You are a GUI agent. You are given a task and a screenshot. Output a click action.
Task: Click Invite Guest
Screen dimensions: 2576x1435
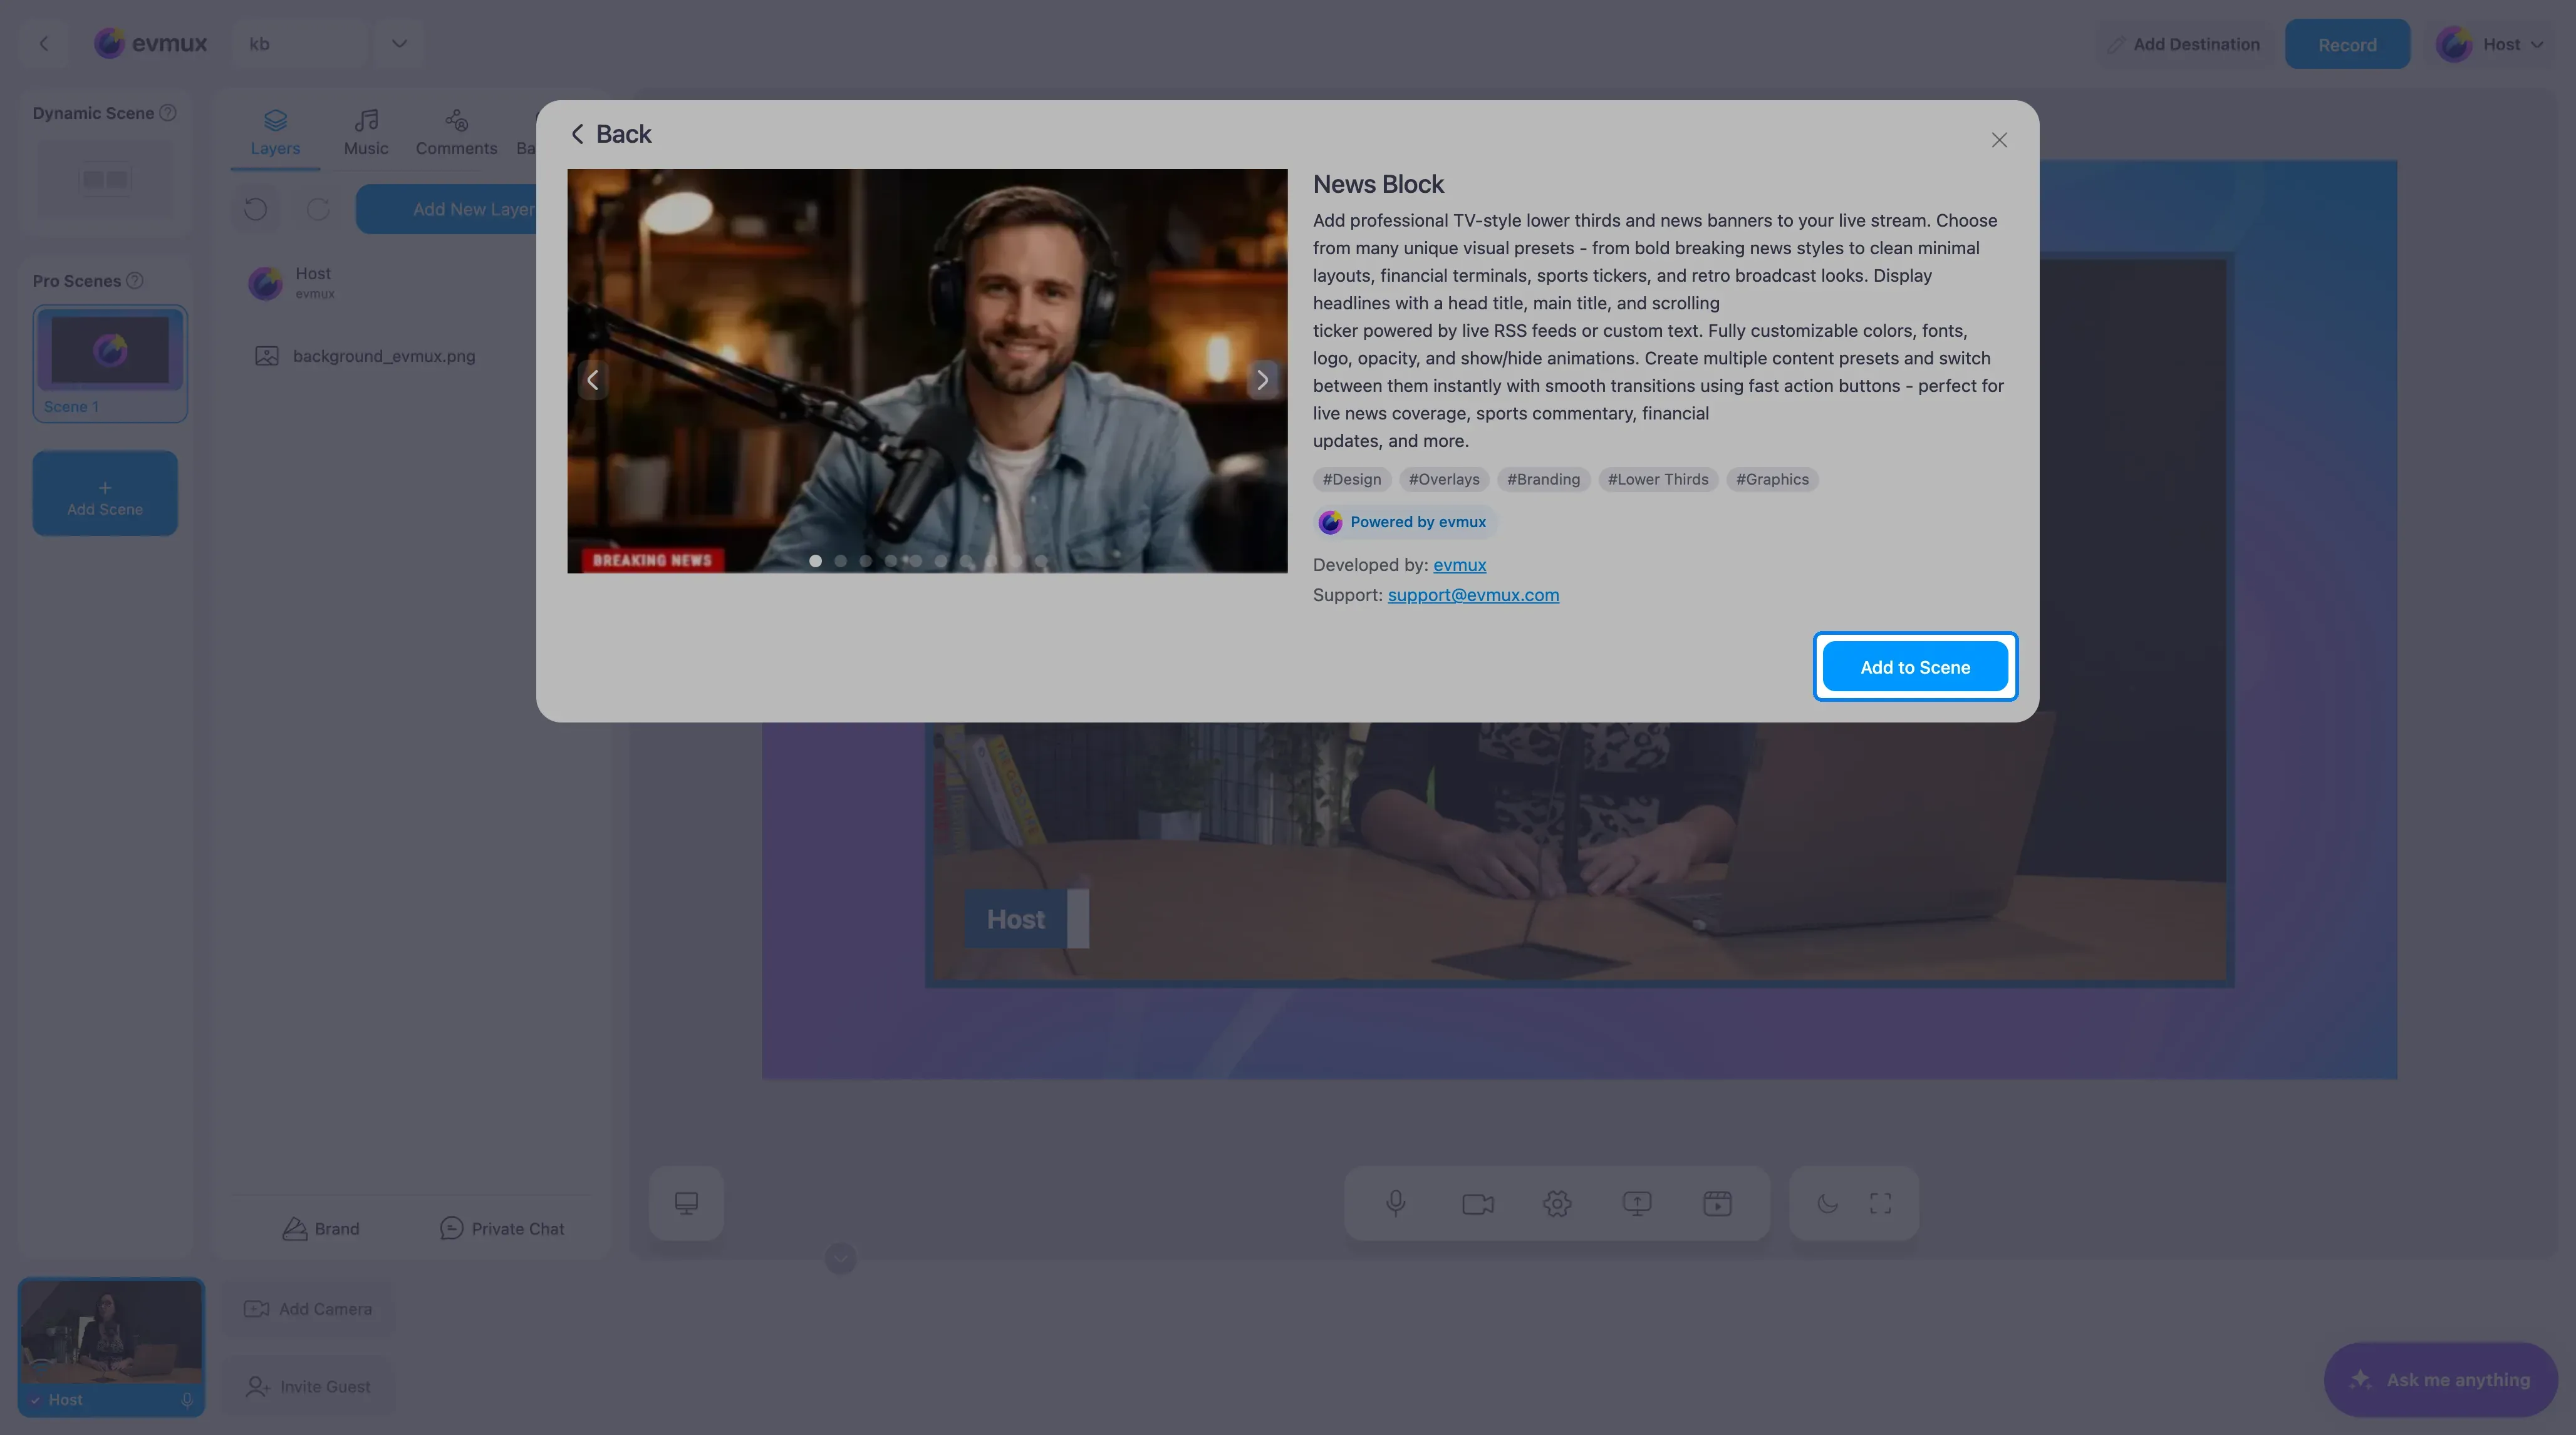(308, 1387)
